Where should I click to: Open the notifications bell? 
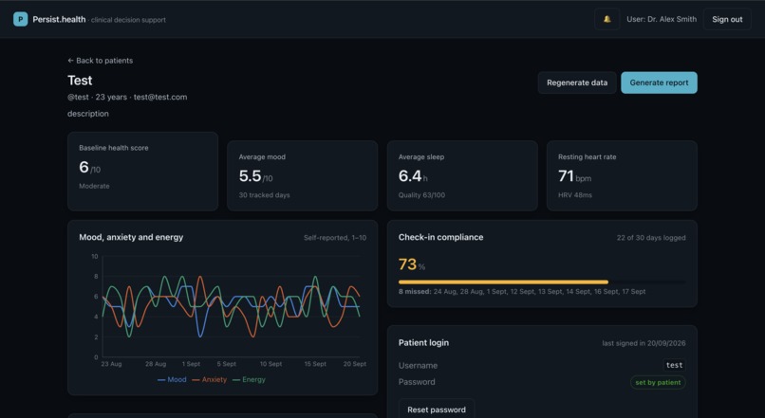[606, 20]
